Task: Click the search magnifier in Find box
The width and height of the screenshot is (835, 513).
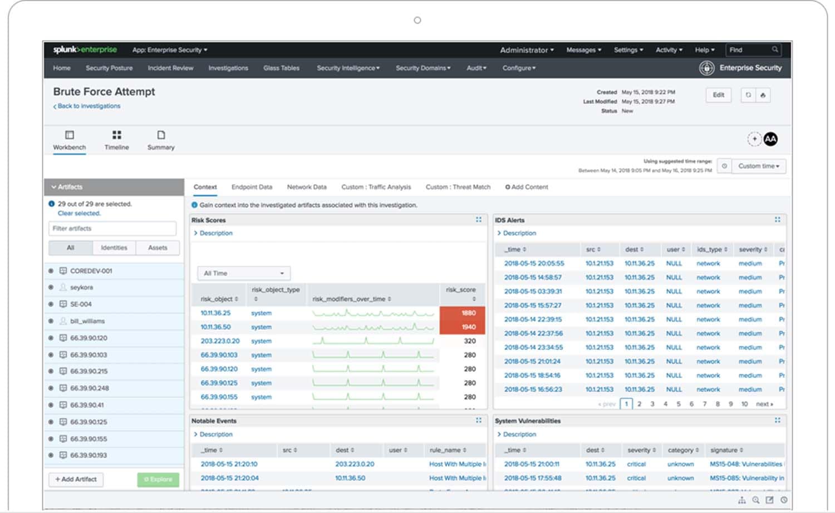Action: (775, 50)
